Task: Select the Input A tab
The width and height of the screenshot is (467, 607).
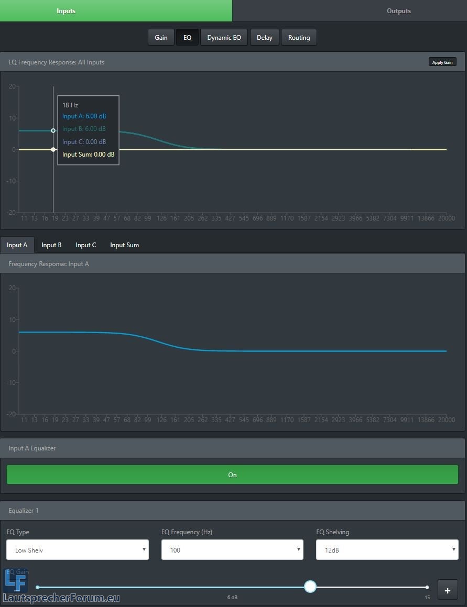Action: [x=17, y=245]
